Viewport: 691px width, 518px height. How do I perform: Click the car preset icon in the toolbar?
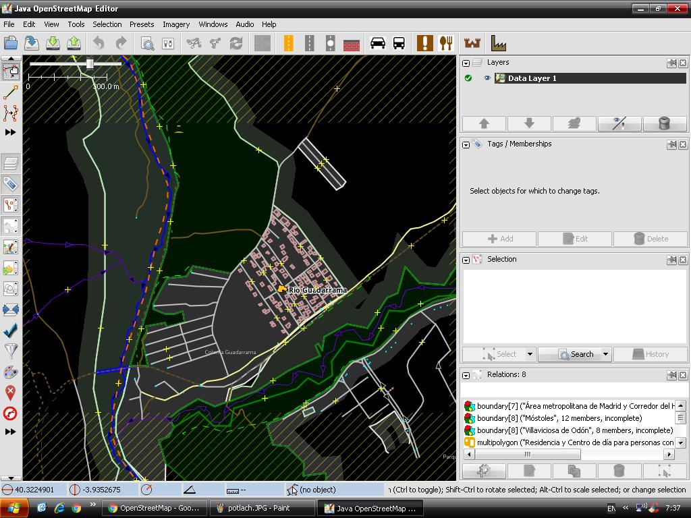pos(377,42)
